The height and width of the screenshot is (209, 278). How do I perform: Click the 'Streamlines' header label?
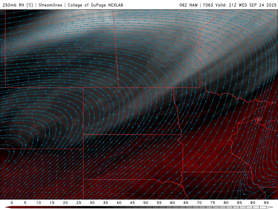click(50, 5)
